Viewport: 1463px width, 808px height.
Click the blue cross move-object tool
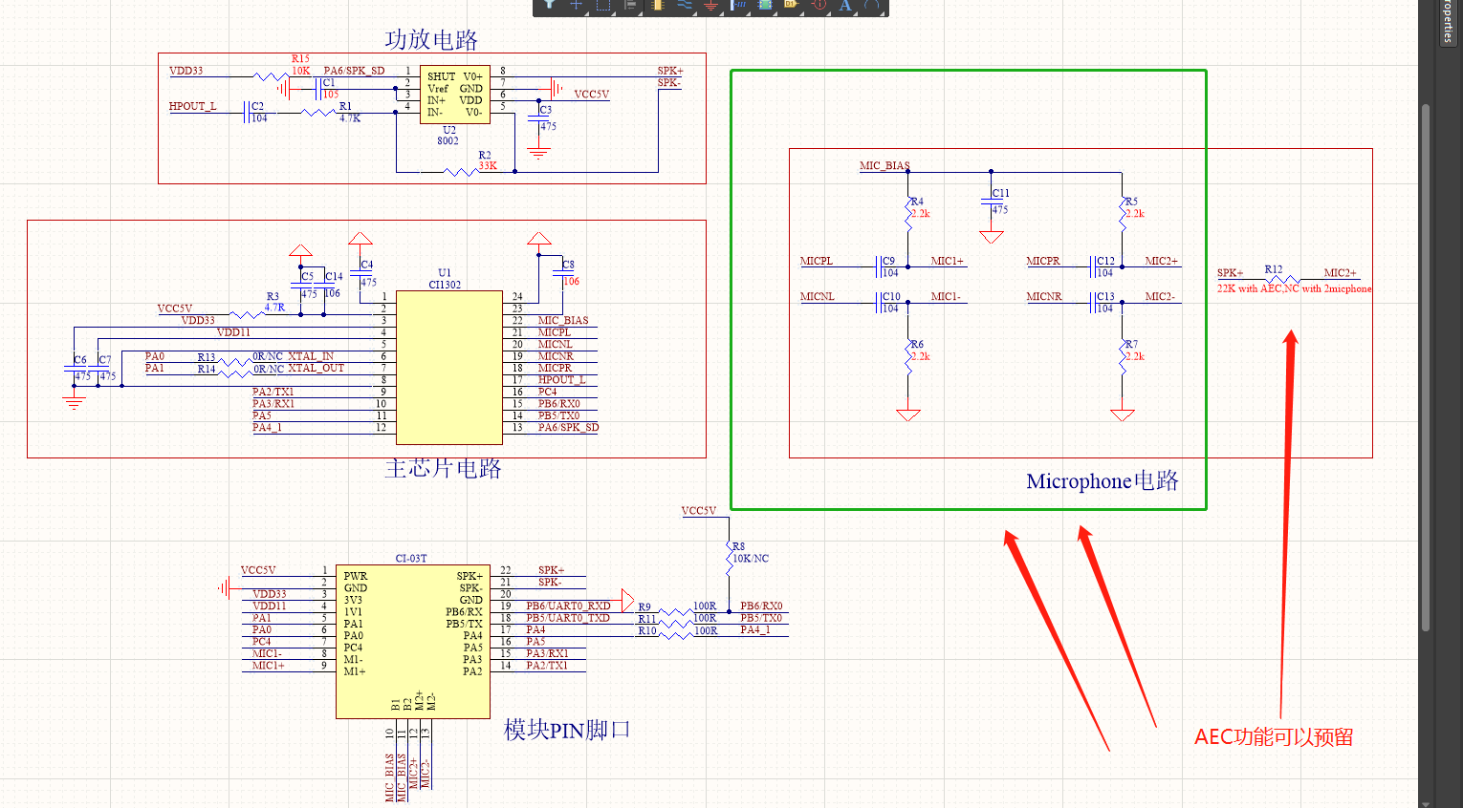point(577,5)
